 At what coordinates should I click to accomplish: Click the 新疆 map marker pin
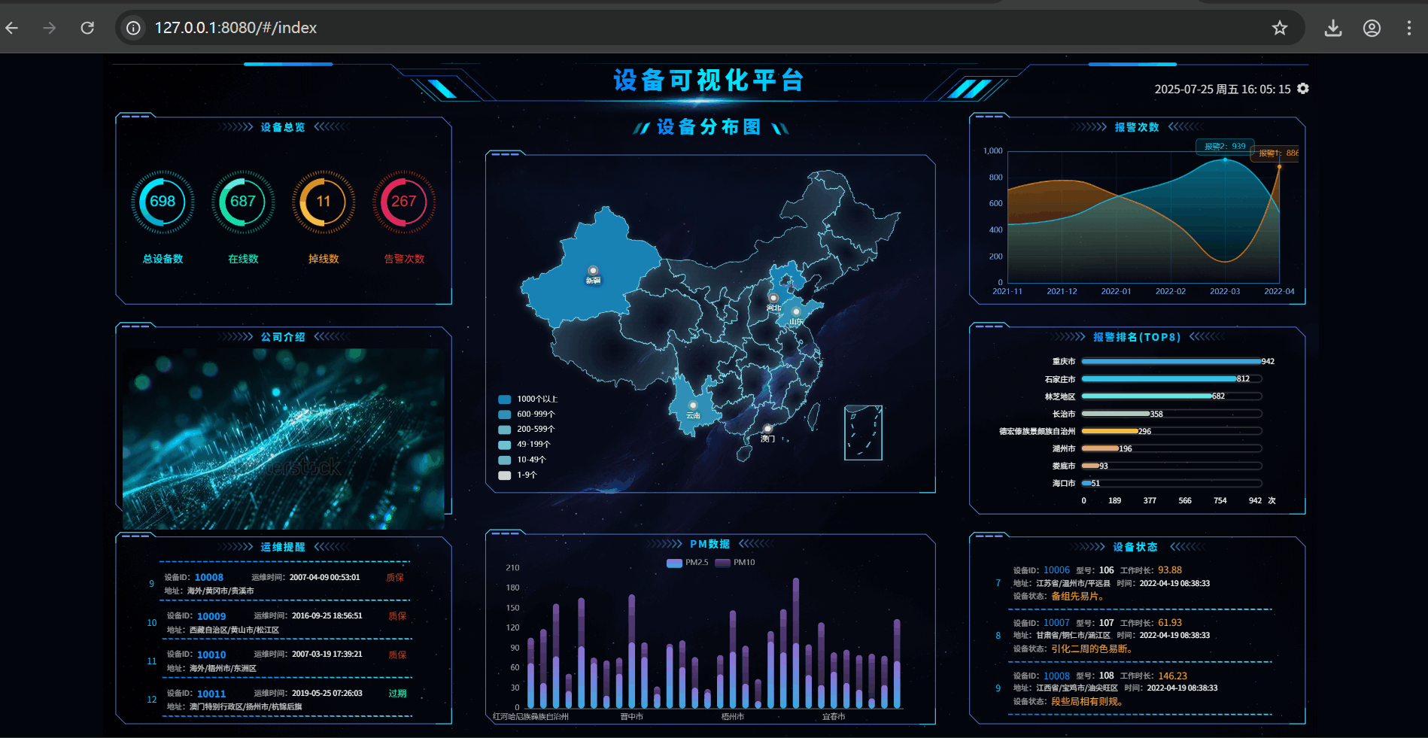tap(593, 271)
